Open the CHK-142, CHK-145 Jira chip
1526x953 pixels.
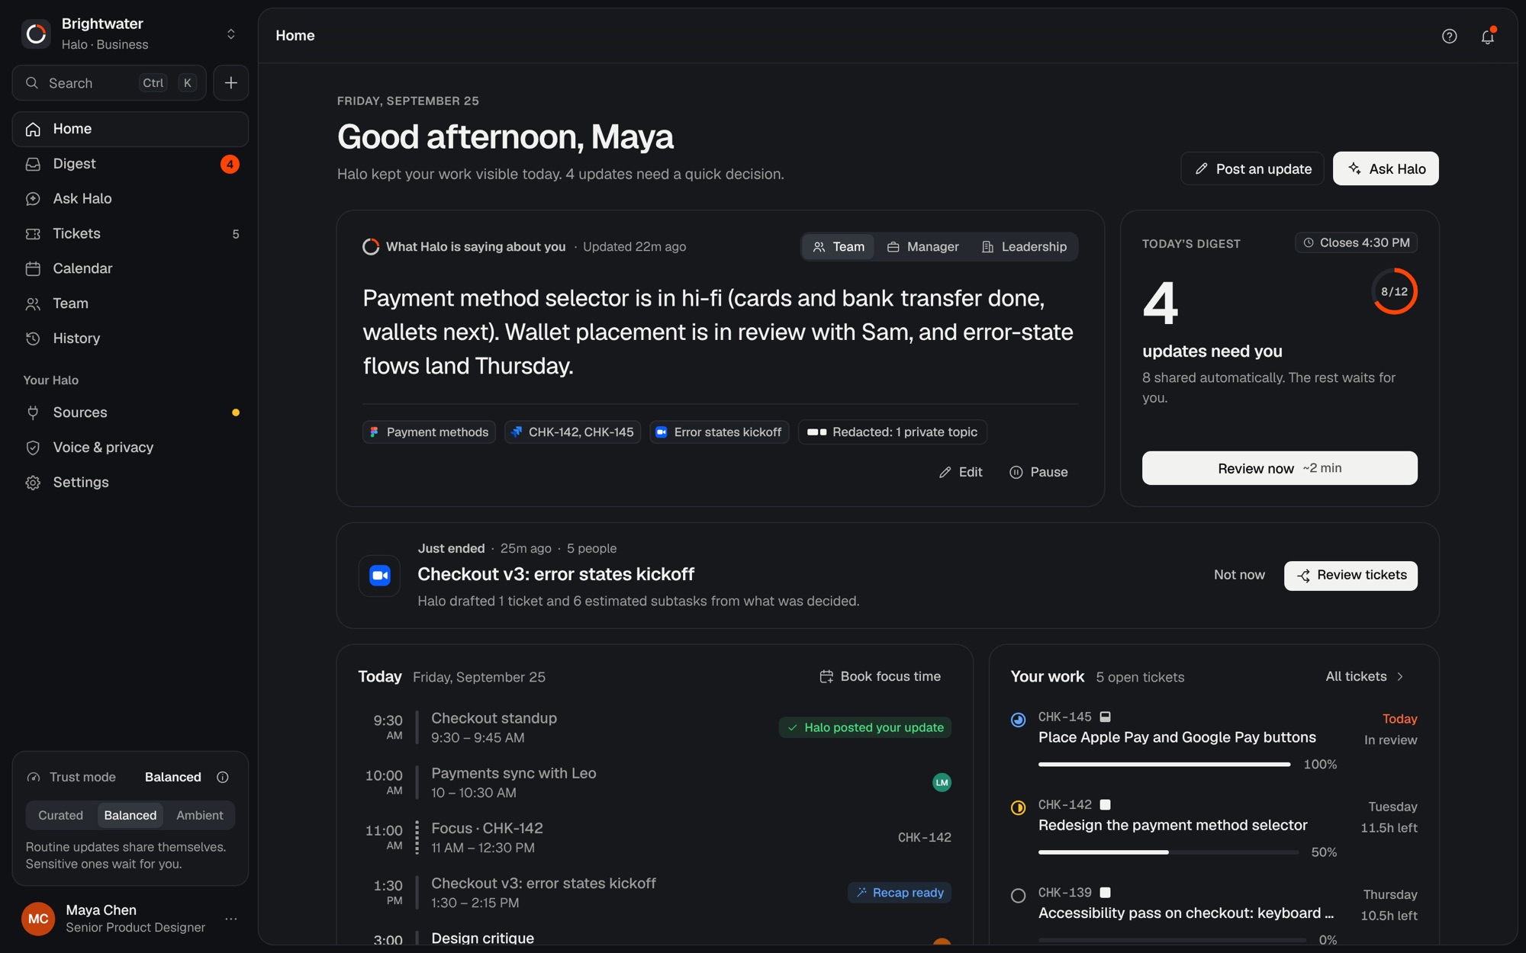coord(572,432)
